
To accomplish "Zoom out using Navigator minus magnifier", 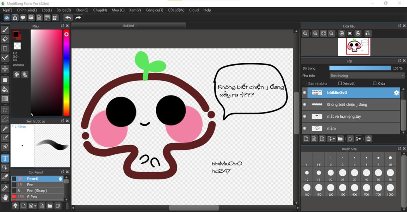I will click(331, 33).
